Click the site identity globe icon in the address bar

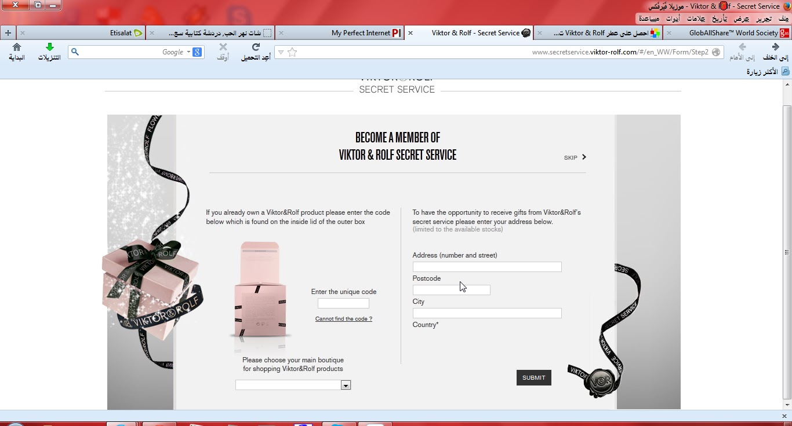pos(716,52)
